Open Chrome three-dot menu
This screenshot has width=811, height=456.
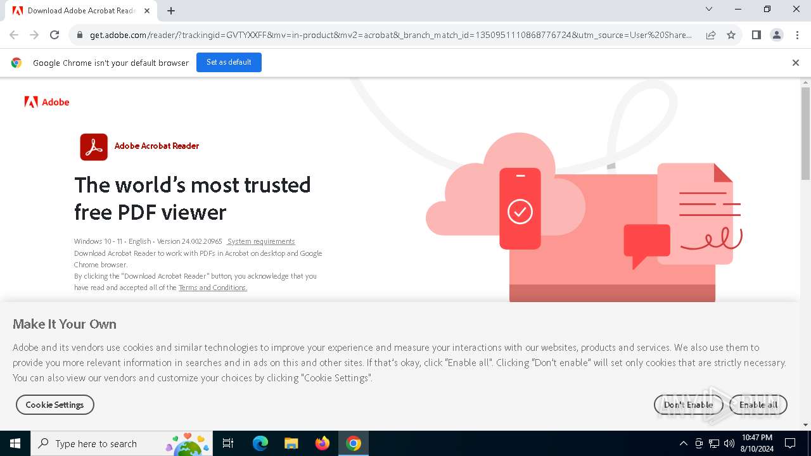[x=796, y=35]
